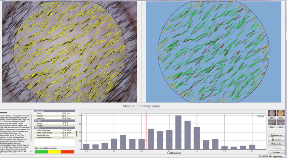This screenshot has height=158, width=287.
Task: Select the Bild 1 thumbnail image
Action: tap(272, 113)
